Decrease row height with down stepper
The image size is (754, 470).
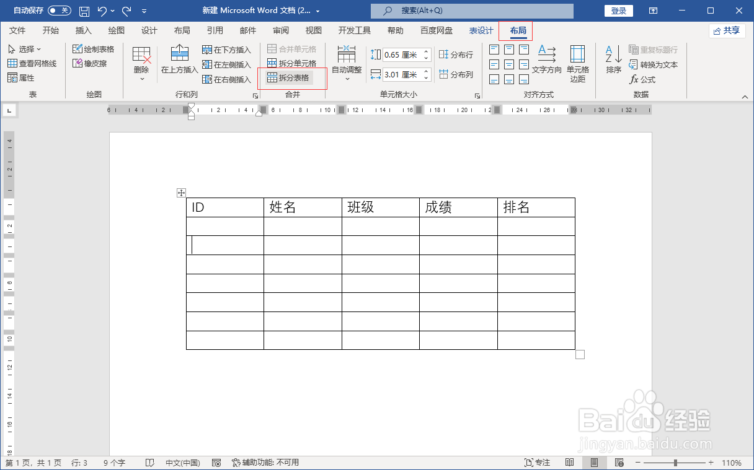(x=426, y=58)
